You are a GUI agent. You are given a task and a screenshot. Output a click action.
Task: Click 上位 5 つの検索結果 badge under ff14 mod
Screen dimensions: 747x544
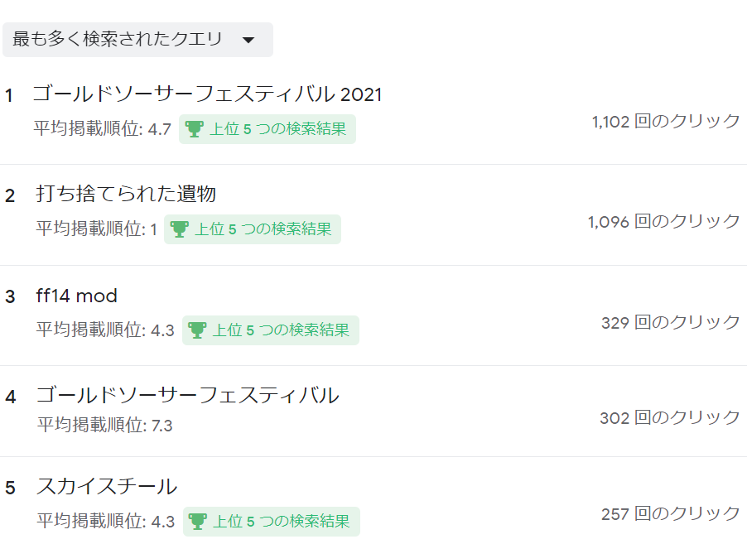271,330
